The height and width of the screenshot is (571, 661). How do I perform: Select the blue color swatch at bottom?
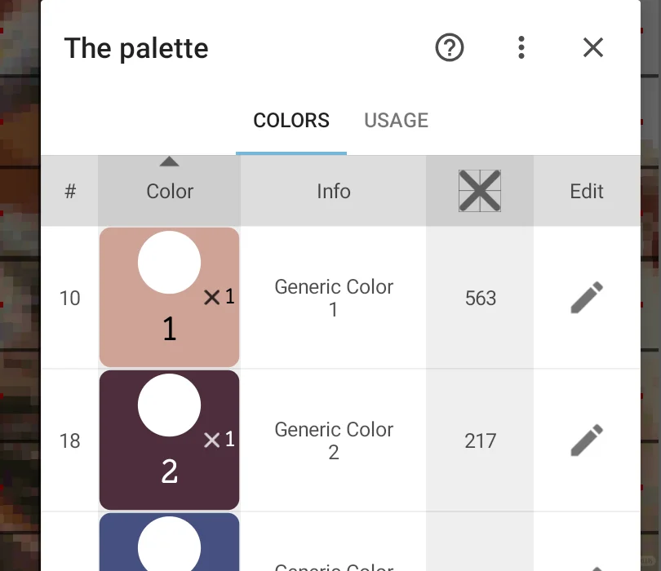[170, 542]
